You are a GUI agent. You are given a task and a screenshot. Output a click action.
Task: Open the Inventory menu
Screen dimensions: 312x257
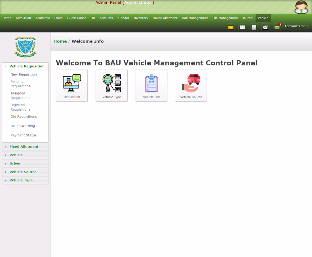coord(141,18)
